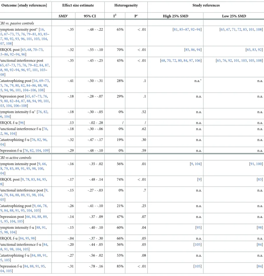Select the 'n.a.*' cell in Catastrophizing post row
The height and width of the screenshot is (276, 264).
click(198, 81)
